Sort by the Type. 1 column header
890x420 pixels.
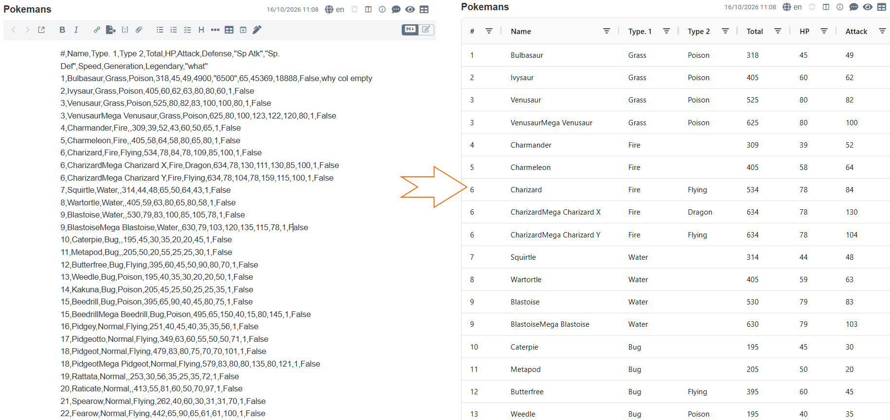(640, 31)
